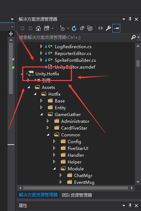Collapse the Assets folder

(29, 87)
